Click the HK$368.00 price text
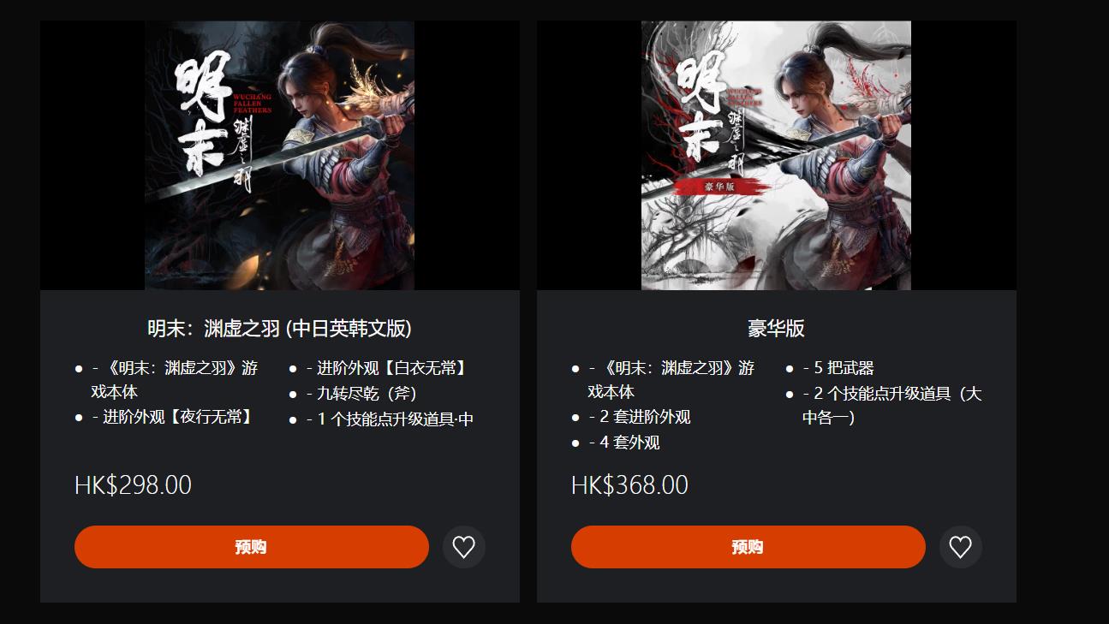This screenshot has width=1109, height=624. 629,485
